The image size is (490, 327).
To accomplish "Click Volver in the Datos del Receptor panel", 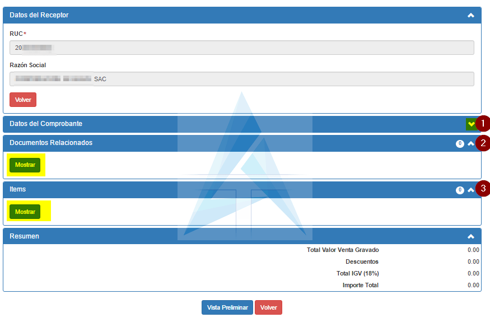I will pyautogui.click(x=23, y=100).
